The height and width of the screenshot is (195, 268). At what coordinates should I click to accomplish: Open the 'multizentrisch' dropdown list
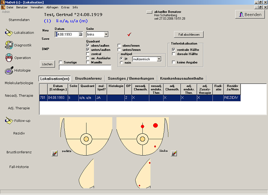click(x=159, y=59)
